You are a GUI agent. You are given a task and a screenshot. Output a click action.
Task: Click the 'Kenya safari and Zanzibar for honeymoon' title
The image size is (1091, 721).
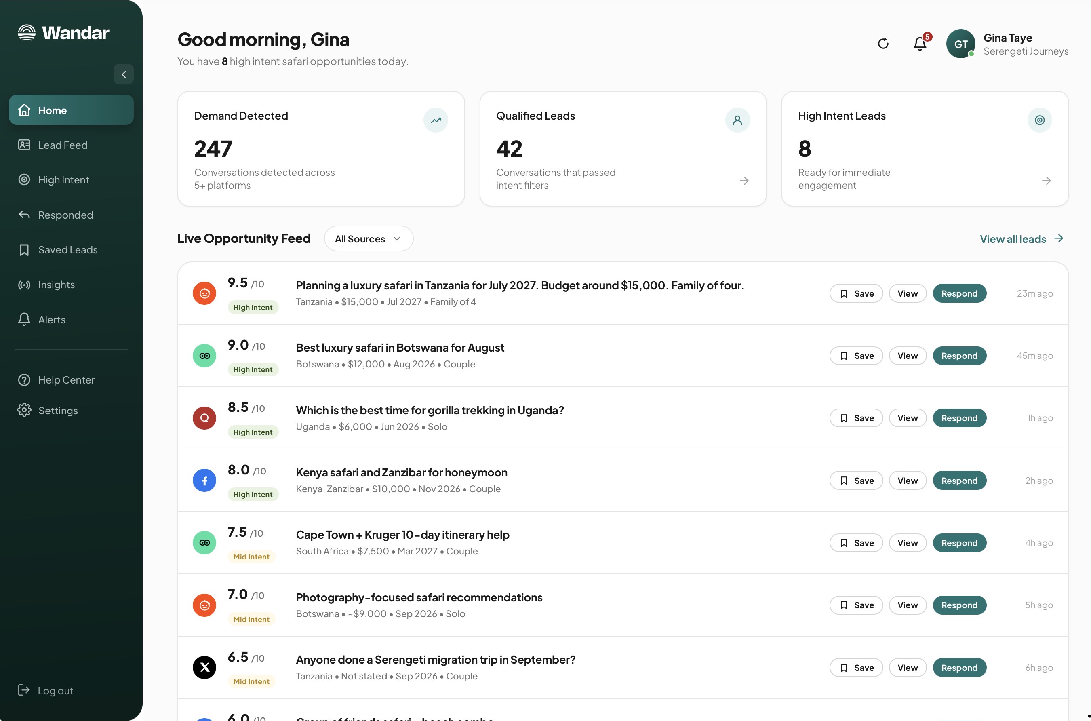click(x=401, y=472)
